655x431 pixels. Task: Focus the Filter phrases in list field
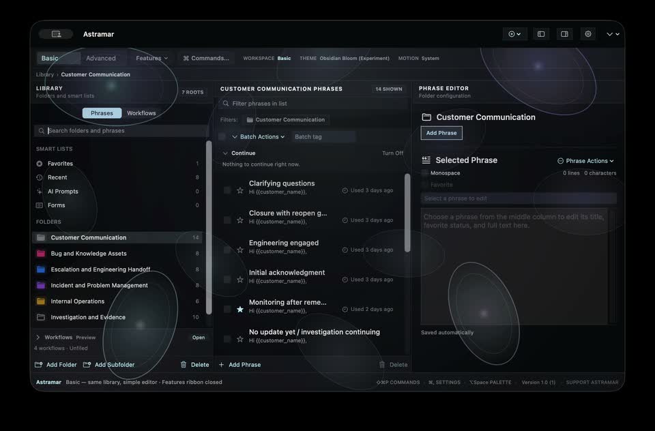(x=313, y=104)
